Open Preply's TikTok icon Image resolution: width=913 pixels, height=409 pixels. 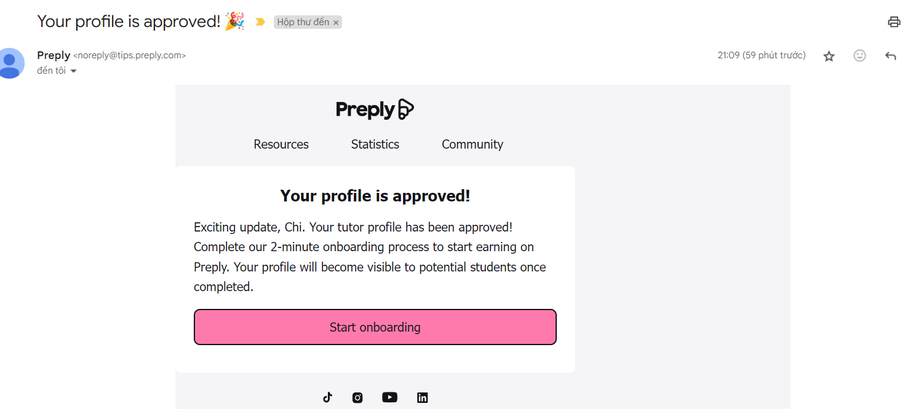327,397
